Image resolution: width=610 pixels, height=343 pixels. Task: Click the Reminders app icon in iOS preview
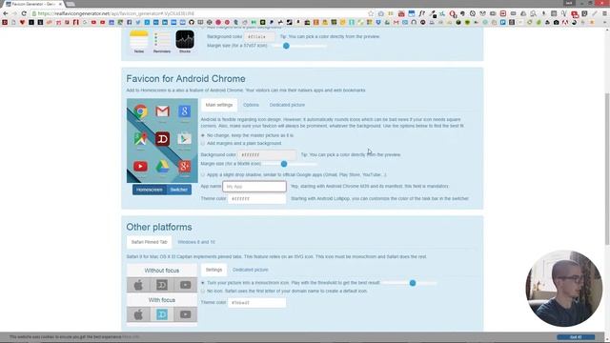pos(162,39)
